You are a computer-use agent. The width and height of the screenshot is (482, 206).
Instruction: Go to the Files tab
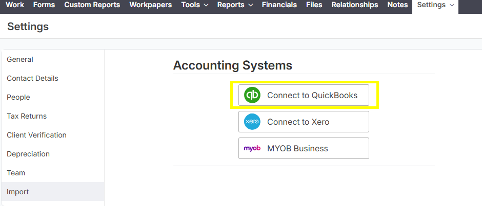pyautogui.click(x=314, y=5)
